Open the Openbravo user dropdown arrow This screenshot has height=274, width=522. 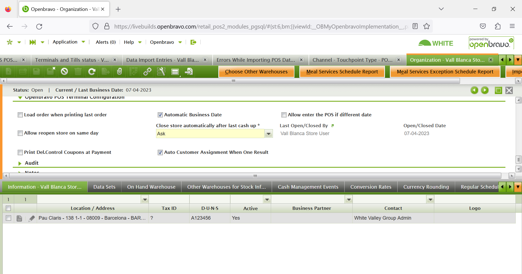pyautogui.click(x=180, y=42)
